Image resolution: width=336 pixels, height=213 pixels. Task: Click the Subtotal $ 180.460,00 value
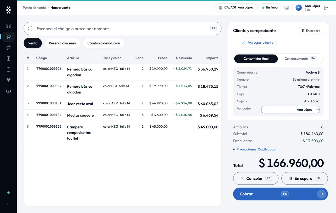click(312, 134)
